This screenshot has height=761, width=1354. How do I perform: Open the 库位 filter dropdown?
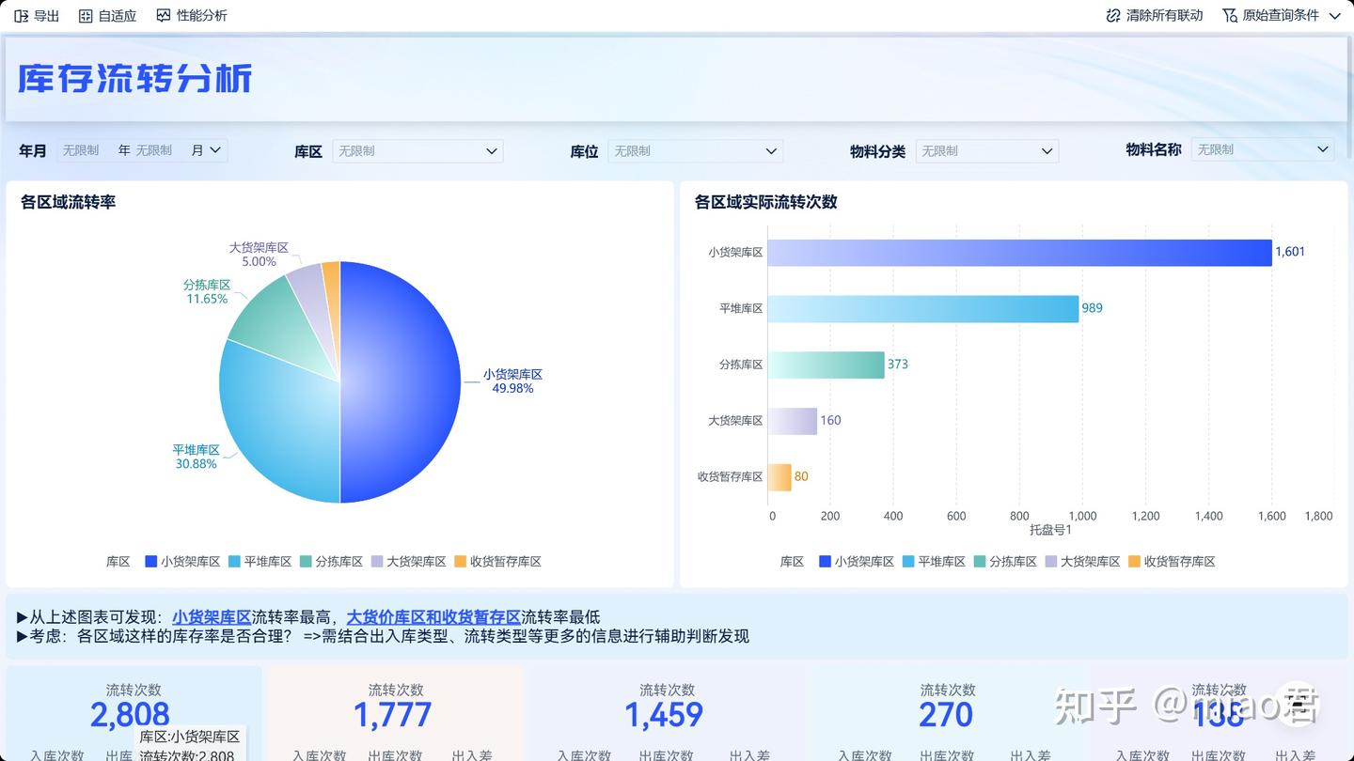click(695, 151)
